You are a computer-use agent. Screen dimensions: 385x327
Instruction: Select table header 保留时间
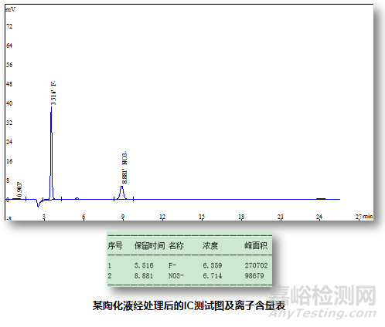click(x=149, y=246)
